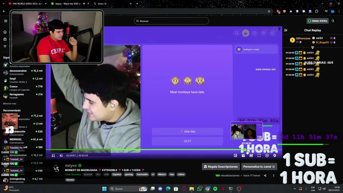Navigate back in the browser
The height and width of the screenshot is (193, 343).
pos(4,11)
